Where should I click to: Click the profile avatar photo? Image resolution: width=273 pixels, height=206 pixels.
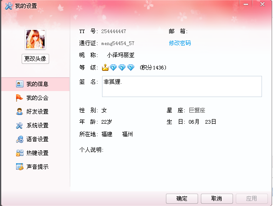click(x=35, y=39)
